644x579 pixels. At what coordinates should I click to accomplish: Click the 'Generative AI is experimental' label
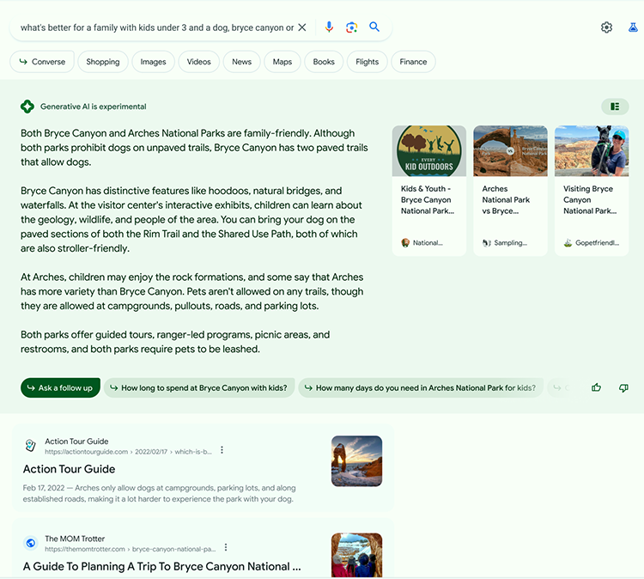[x=94, y=107]
